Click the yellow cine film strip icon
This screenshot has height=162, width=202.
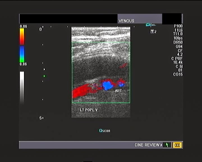click(177, 145)
